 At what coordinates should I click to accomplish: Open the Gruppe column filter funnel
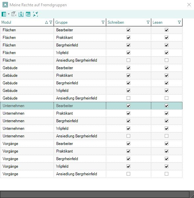(x=103, y=22)
